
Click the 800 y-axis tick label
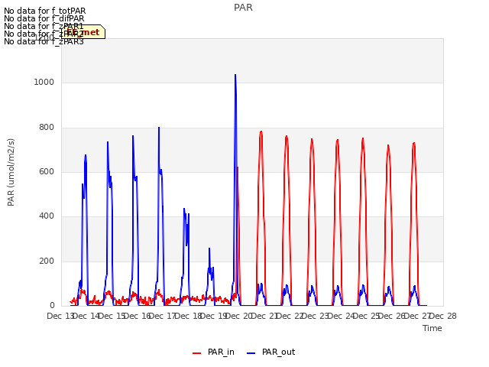(47, 128)
